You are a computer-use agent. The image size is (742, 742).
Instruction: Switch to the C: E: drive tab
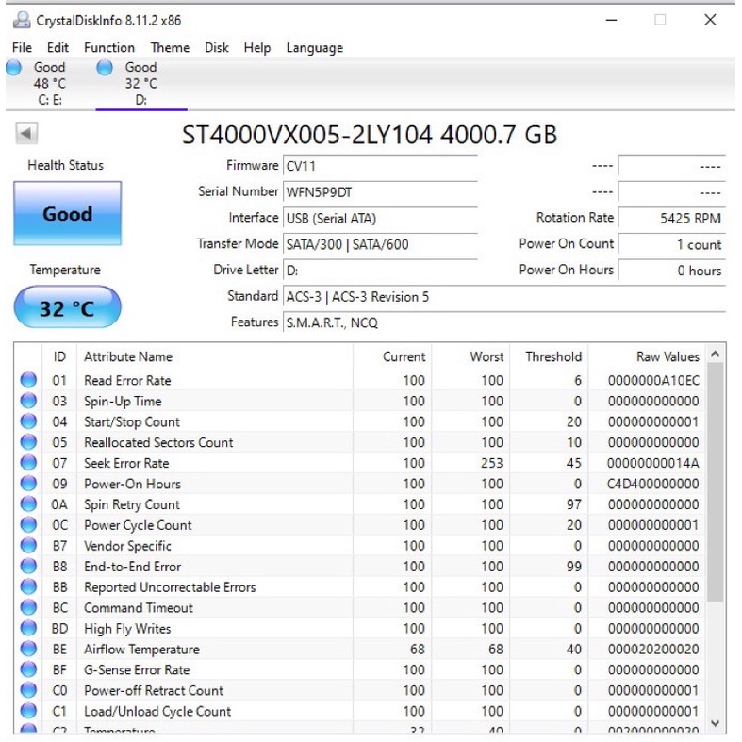(x=49, y=84)
